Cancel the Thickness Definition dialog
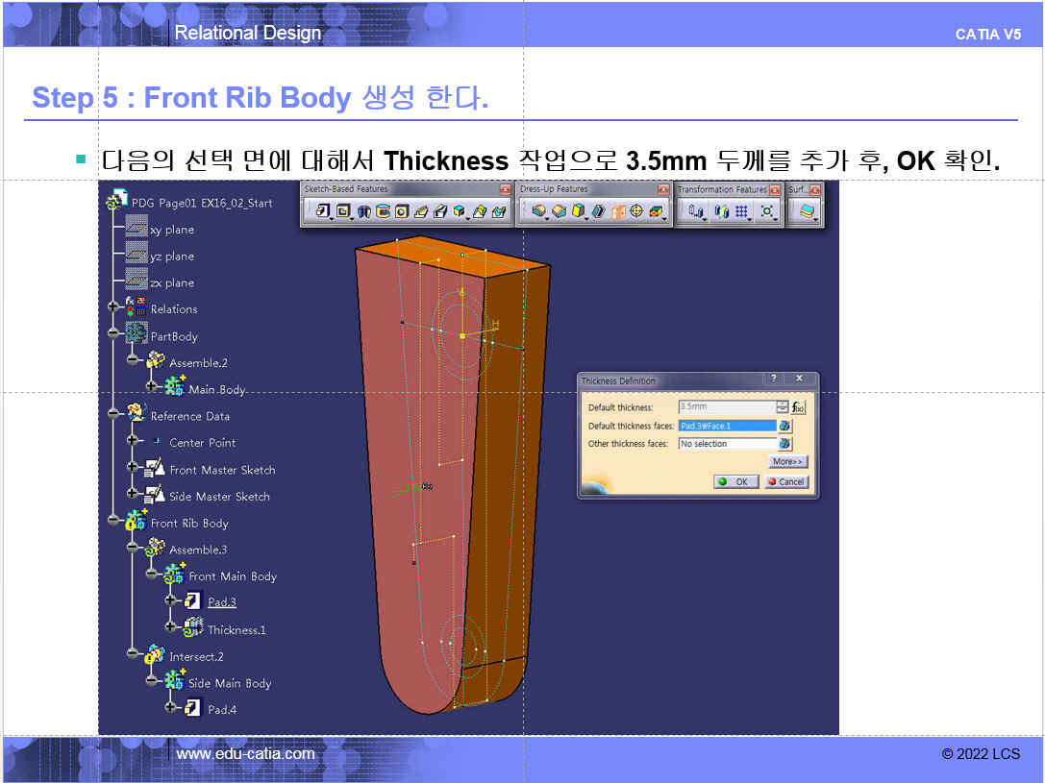This screenshot has height=783, width=1045. (786, 481)
